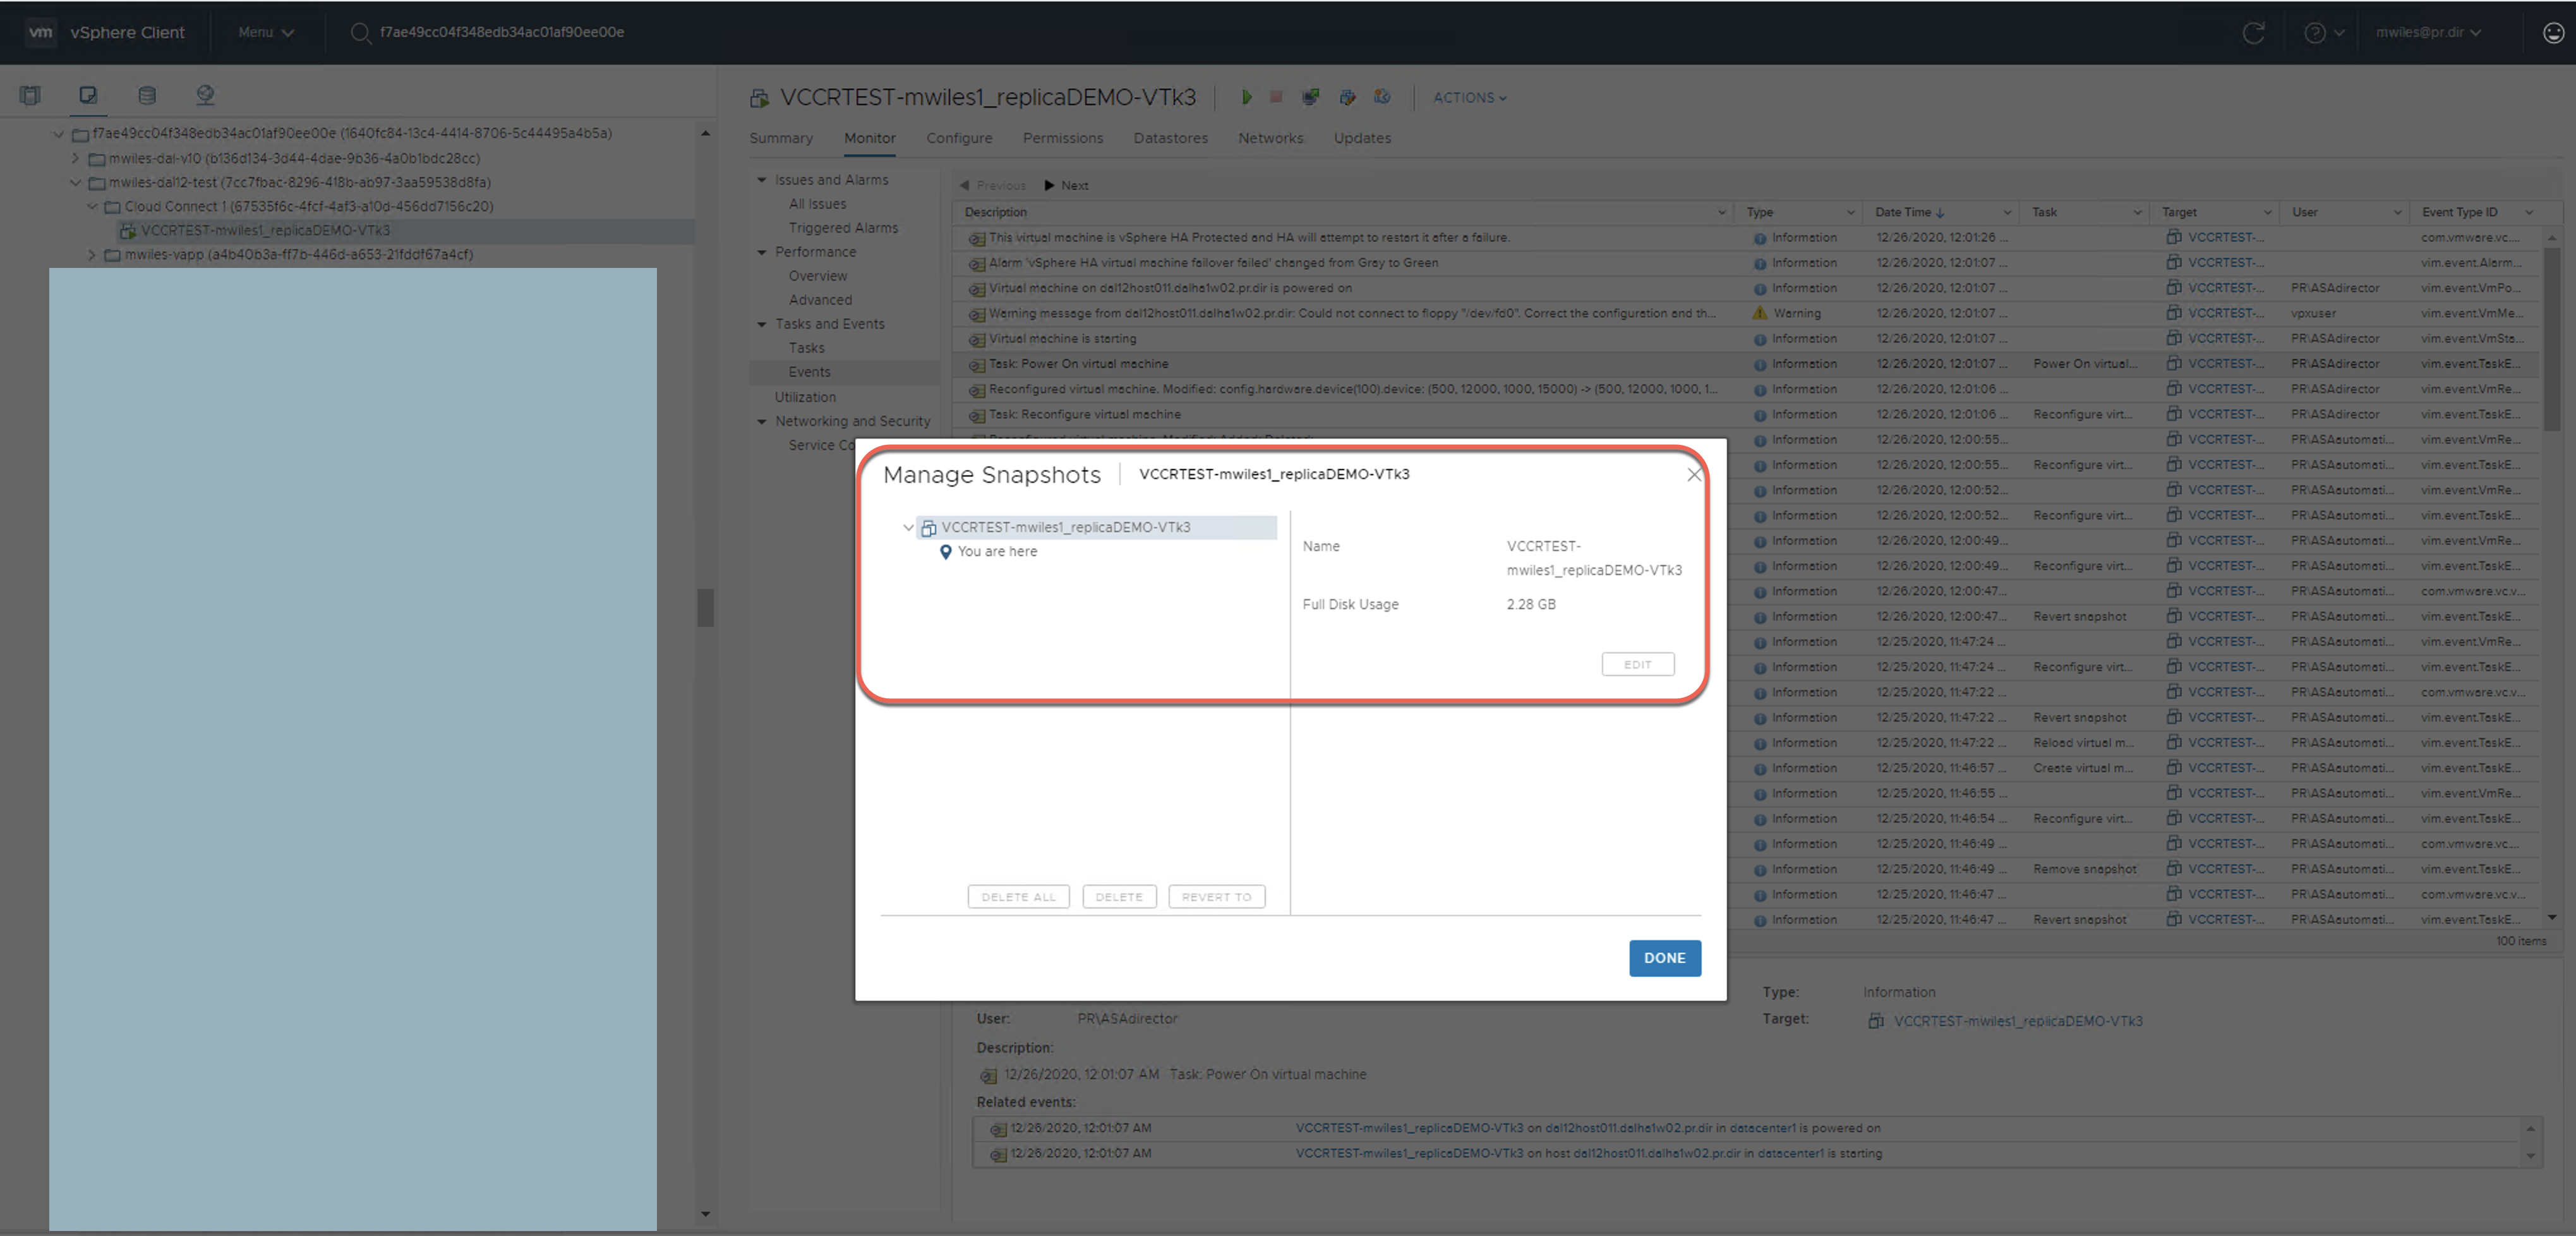Close the Manage Snapshots dialog
The image size is (2576, 1236).
pyautogui.click(x=1693, y=475)
